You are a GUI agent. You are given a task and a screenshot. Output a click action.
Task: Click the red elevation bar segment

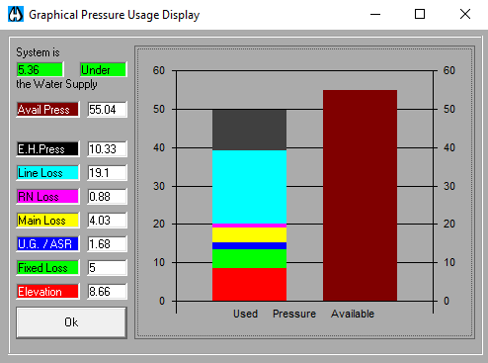(249, 284)
